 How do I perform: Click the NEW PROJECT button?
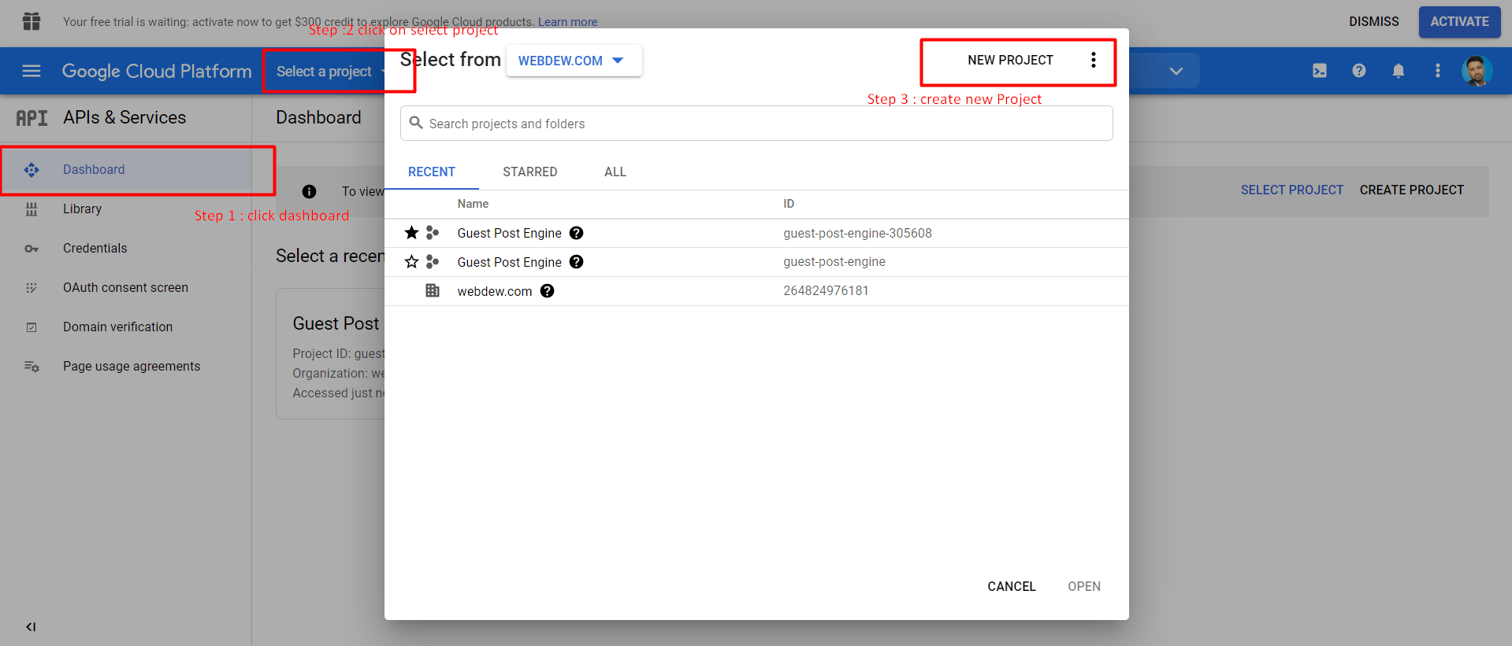click(x=1009, y=61)
